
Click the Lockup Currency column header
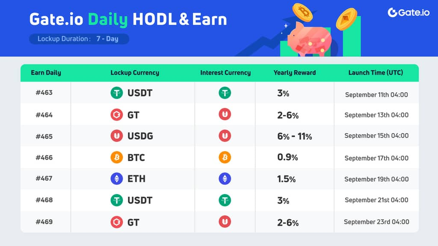coord(135,73)
